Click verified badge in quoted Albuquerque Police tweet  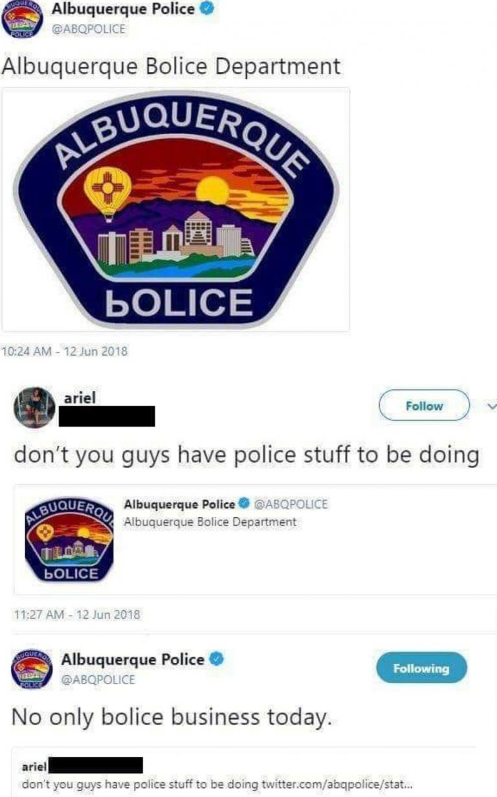click(245, 503)
